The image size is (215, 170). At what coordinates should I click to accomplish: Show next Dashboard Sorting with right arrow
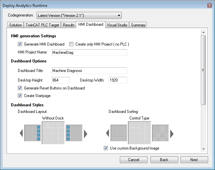[x=172, y=134]
